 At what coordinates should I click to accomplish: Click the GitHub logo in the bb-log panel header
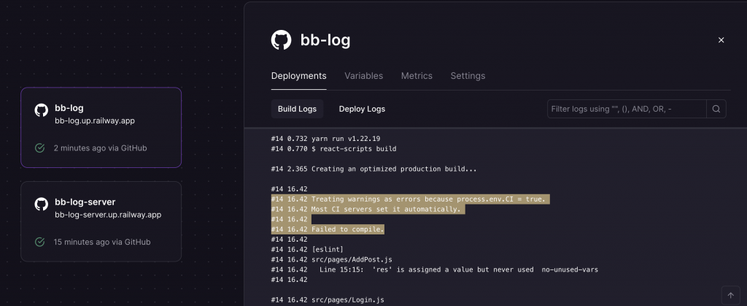(x=281, y=40)
